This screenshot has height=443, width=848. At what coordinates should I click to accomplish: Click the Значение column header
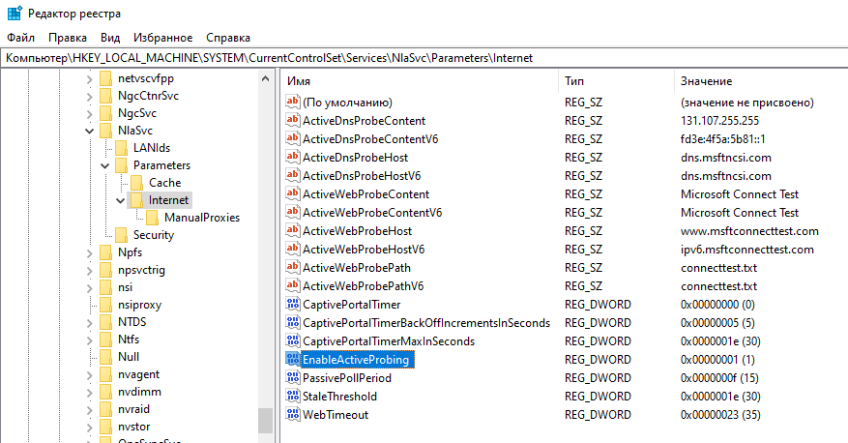pos(706,81)
